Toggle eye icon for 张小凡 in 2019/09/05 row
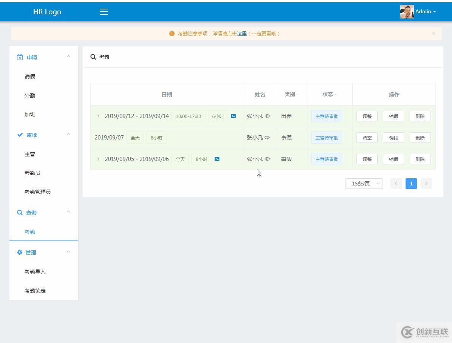The image size is (452, 343). 267,159
